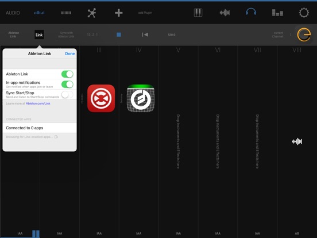
Task: Select channel III header
Action: [99, 50]
